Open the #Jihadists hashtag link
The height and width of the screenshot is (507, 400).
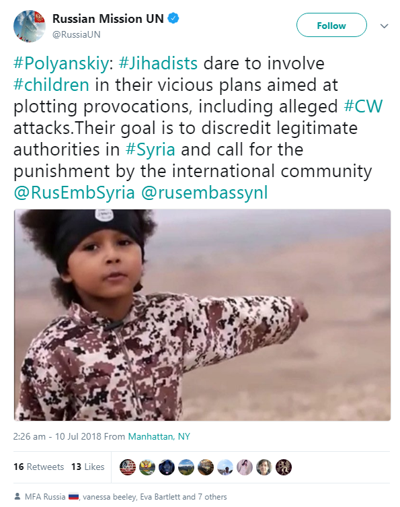[x=158, y=63]
